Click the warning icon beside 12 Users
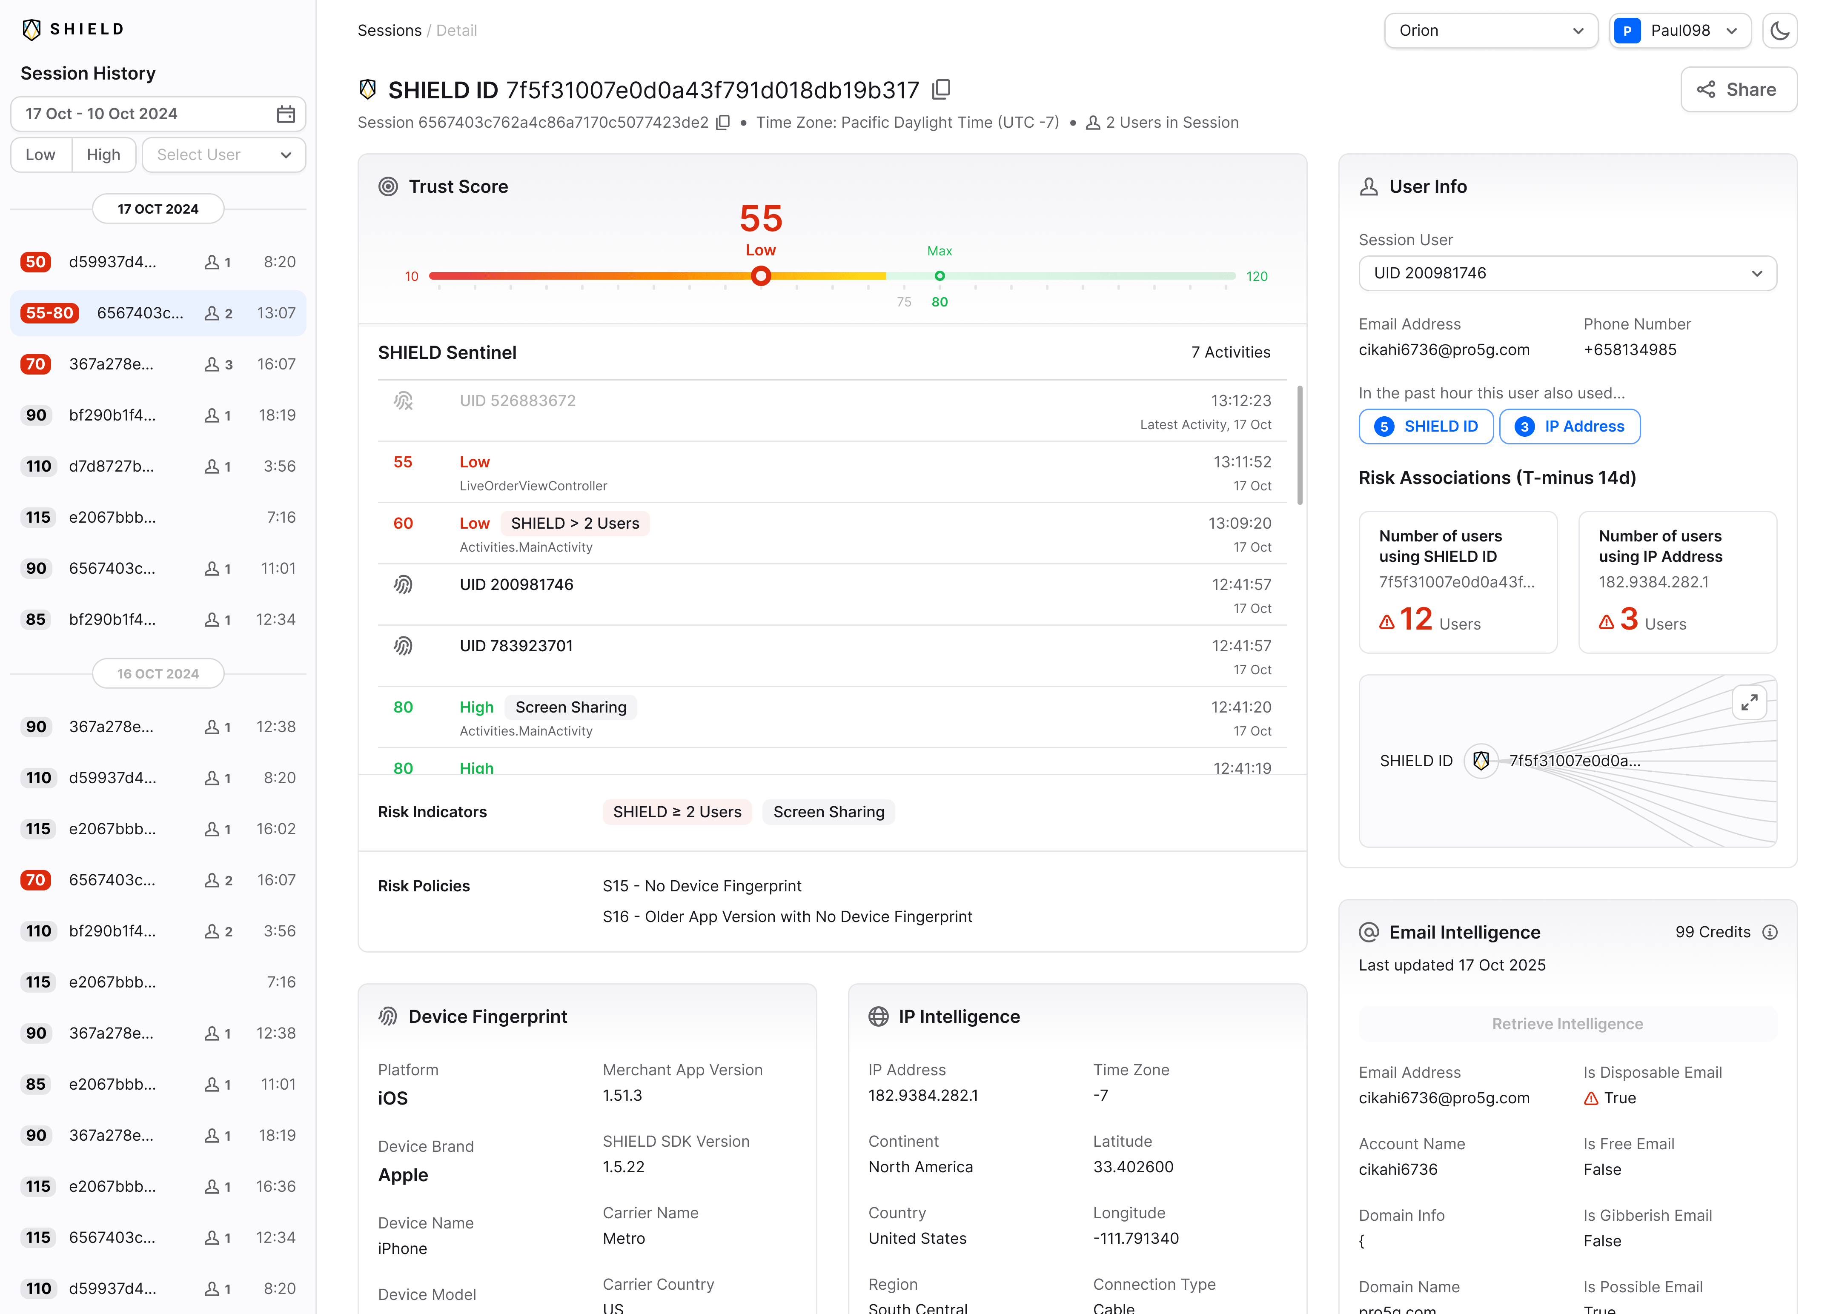This screenshot has height=1314, width=1839. 1387,622
